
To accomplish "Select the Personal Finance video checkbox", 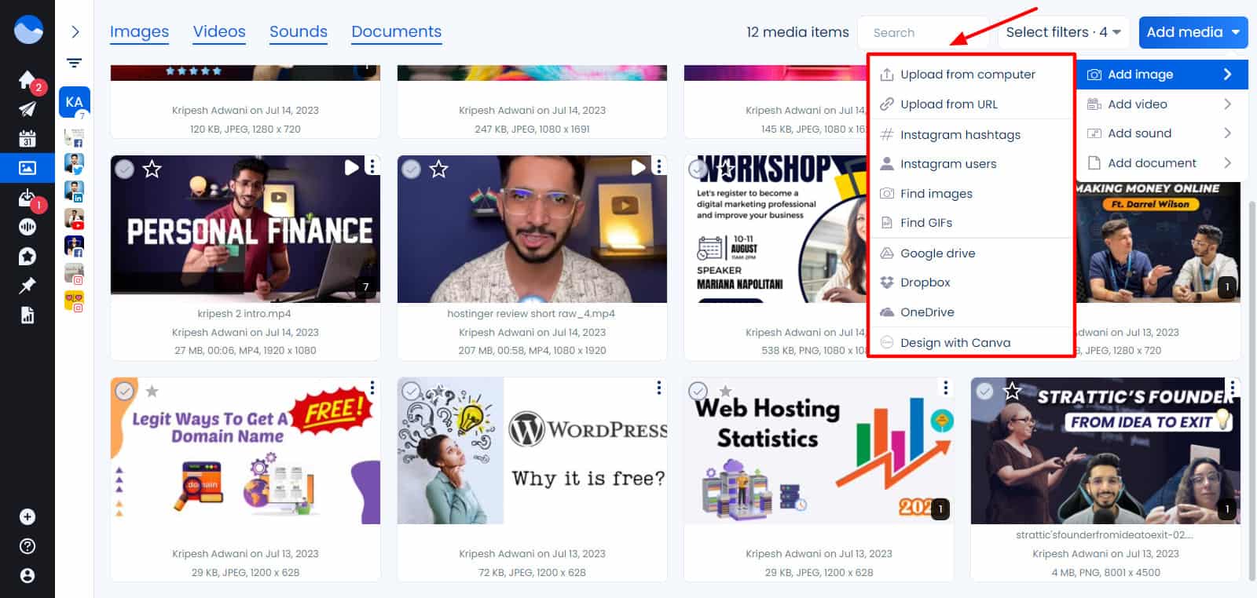I will pyautogui.click(x=125, y=169).
